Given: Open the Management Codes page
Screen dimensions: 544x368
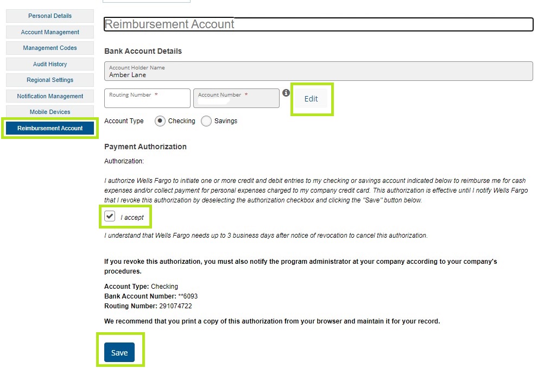Looking at the screenshot, I should point(50,48).
